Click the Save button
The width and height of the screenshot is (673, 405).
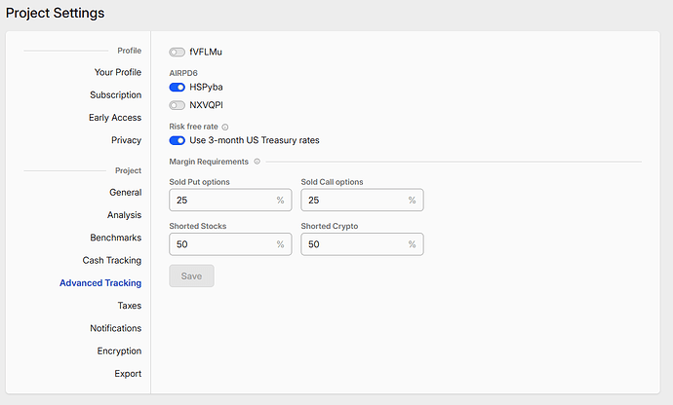click(191, 276)
